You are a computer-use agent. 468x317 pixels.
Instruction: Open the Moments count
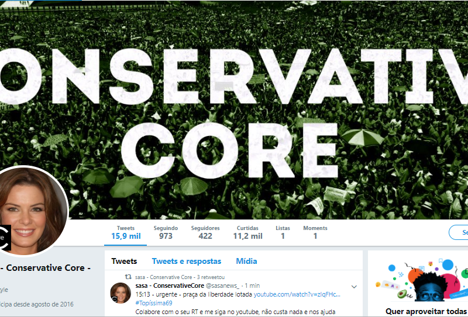click(x=315, y=233)
